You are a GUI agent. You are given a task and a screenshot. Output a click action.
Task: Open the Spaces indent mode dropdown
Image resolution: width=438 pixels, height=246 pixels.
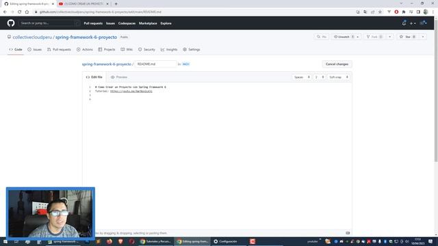302,77
